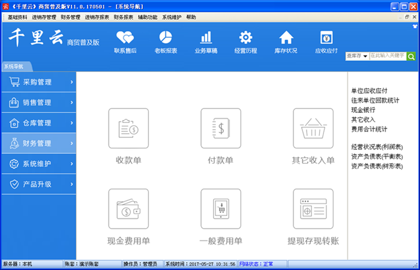Open the 财务报表 menu
This screenshot has width=420, height=270.
(x=123, y=17)
